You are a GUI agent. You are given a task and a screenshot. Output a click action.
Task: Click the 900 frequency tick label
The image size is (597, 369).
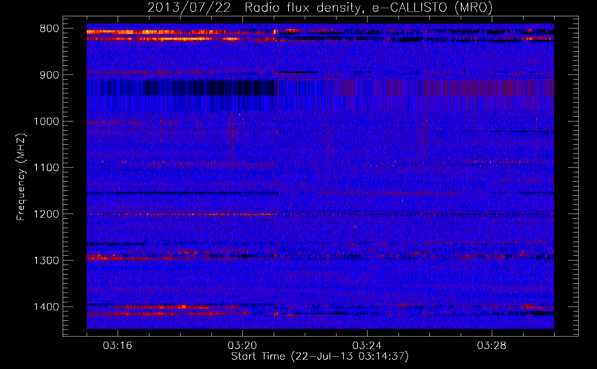click(49, 75)
